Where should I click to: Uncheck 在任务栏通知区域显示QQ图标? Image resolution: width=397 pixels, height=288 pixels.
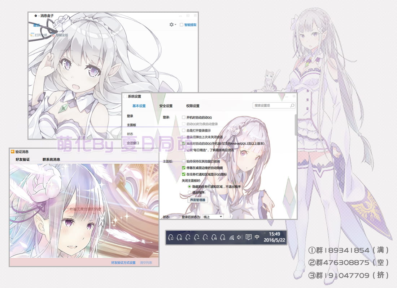[x=184, y=174]
